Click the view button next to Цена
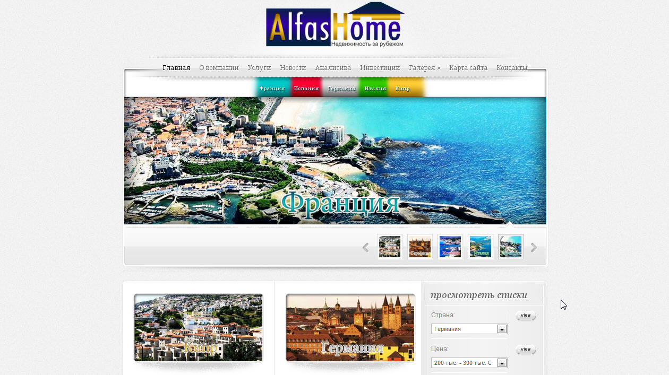 point(526,350)
